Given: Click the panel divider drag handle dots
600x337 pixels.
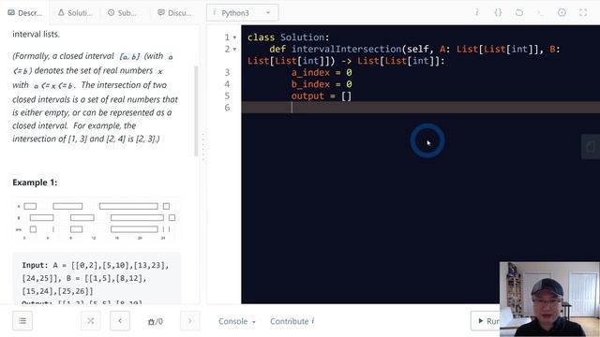Looking at the screenshot, I should (x=202, y=147).
